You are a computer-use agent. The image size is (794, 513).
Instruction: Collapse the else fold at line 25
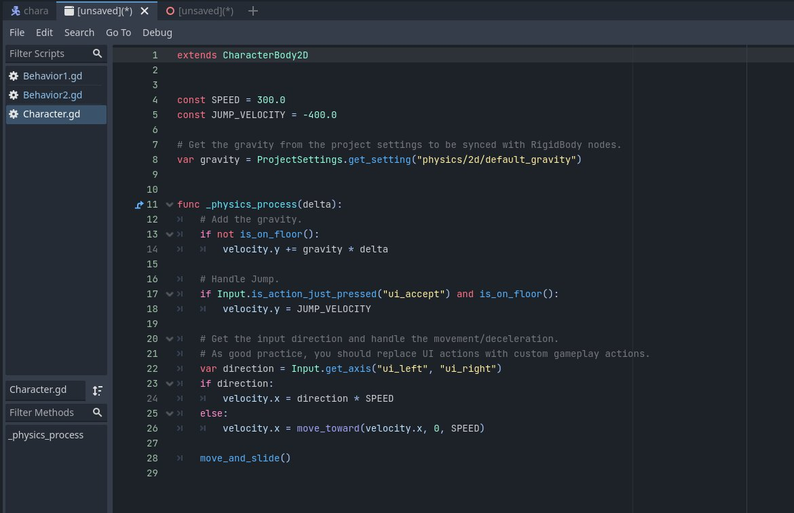169,414
